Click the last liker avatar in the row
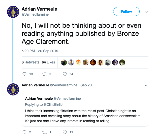This screenshot has height=135, width=155. click(x=122, y=62)
